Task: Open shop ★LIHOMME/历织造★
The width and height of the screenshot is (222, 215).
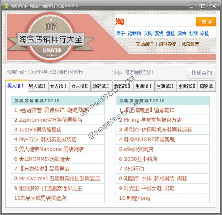Action: [x=58, y=159]
